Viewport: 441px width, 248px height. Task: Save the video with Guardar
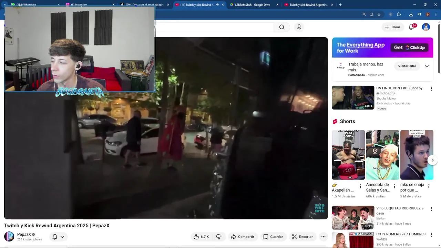point(273,237)
